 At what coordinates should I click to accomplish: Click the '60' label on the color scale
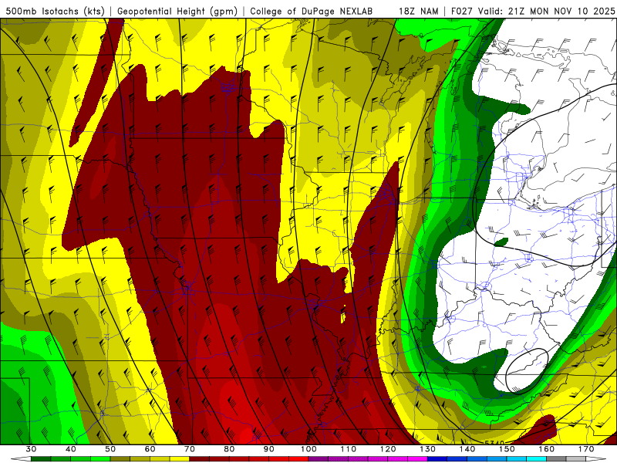(150, 449)
